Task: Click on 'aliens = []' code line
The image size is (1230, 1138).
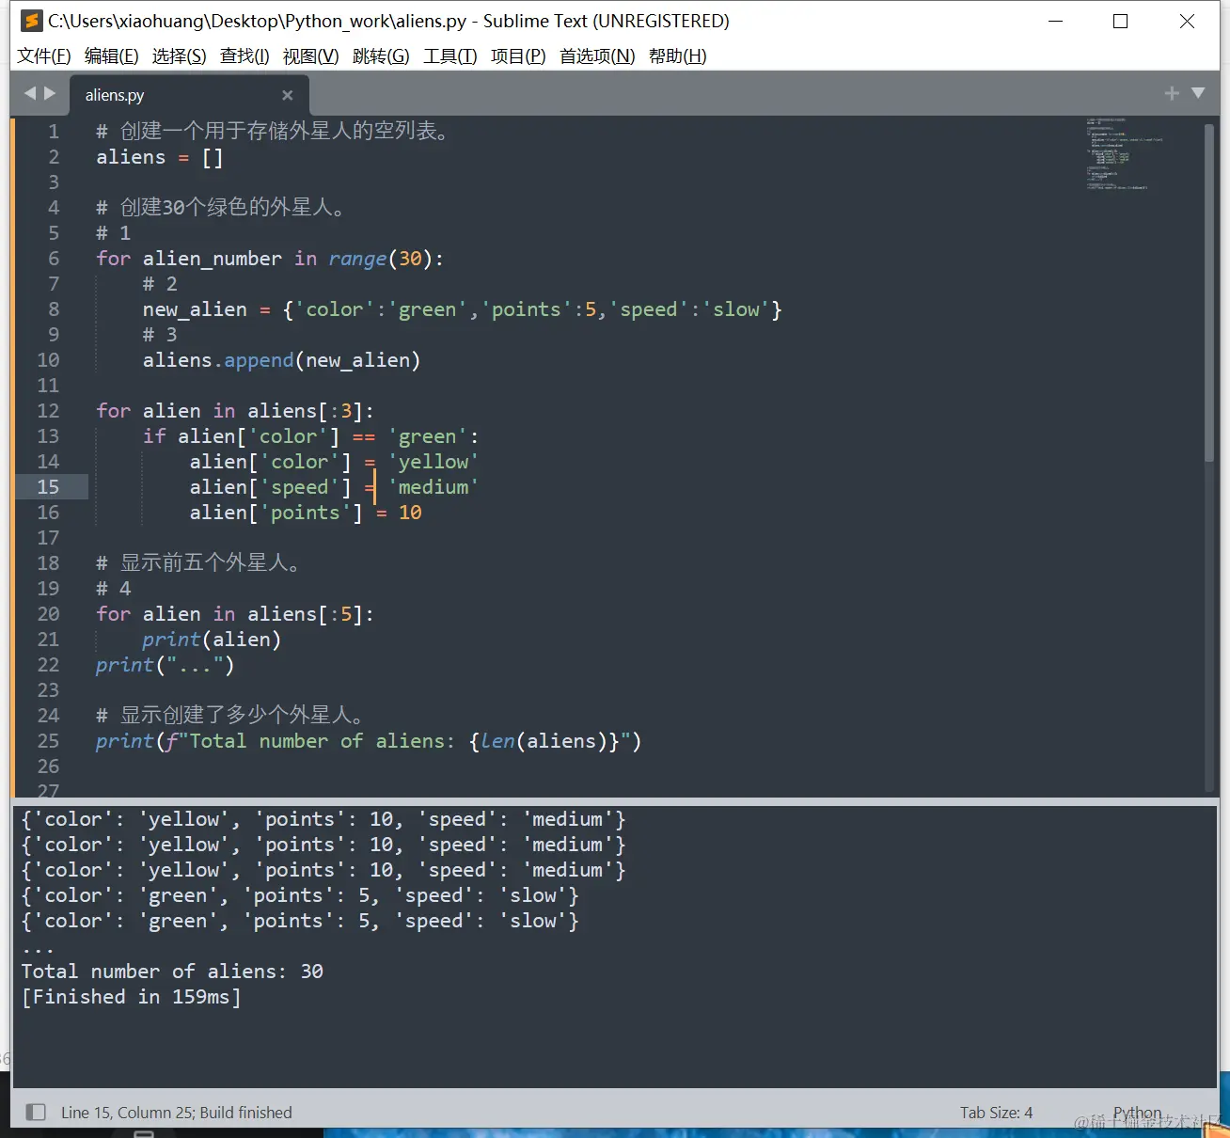Action: (x=160, y=157)
